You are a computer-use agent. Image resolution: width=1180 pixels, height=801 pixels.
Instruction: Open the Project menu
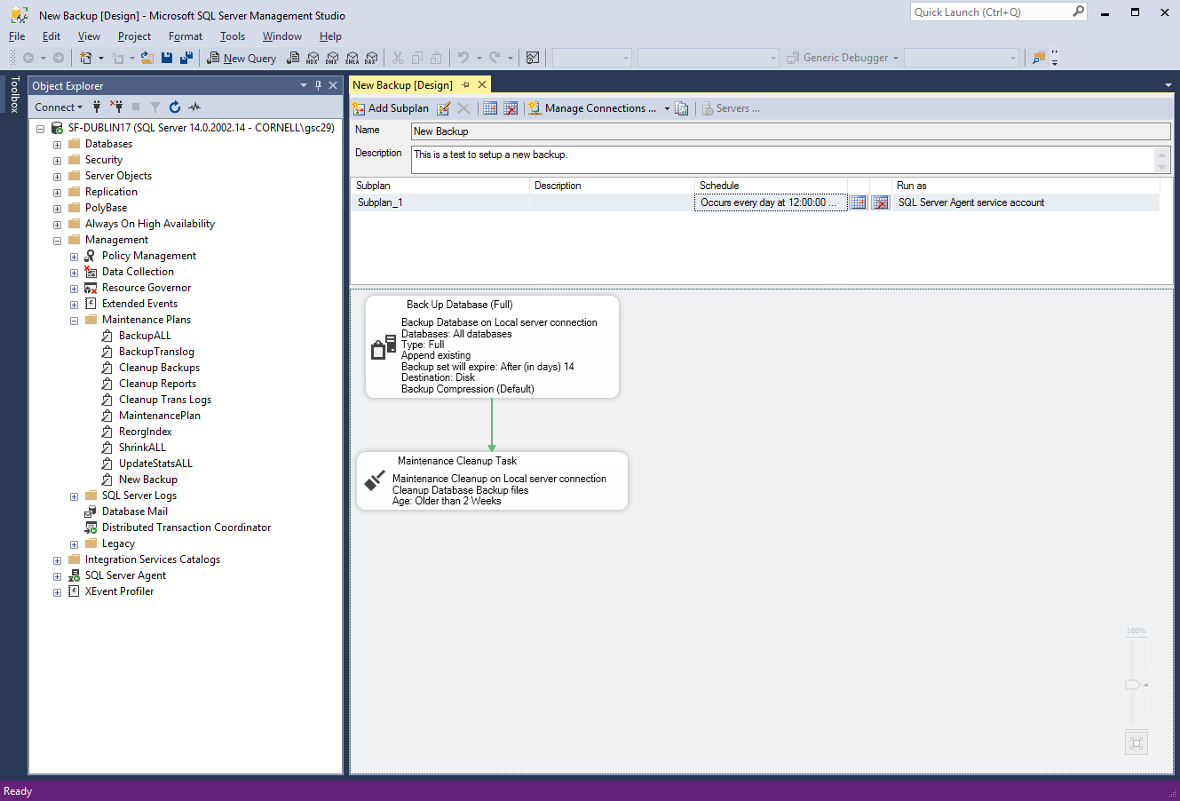pyautogui.click(x=134, y=36)
